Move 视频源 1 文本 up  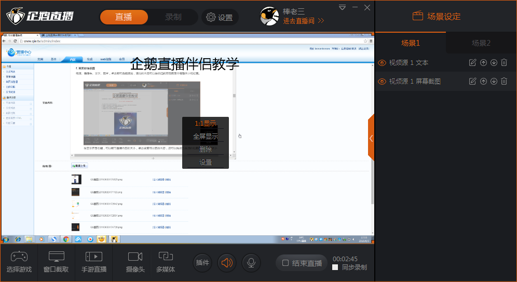pos(483,62)
